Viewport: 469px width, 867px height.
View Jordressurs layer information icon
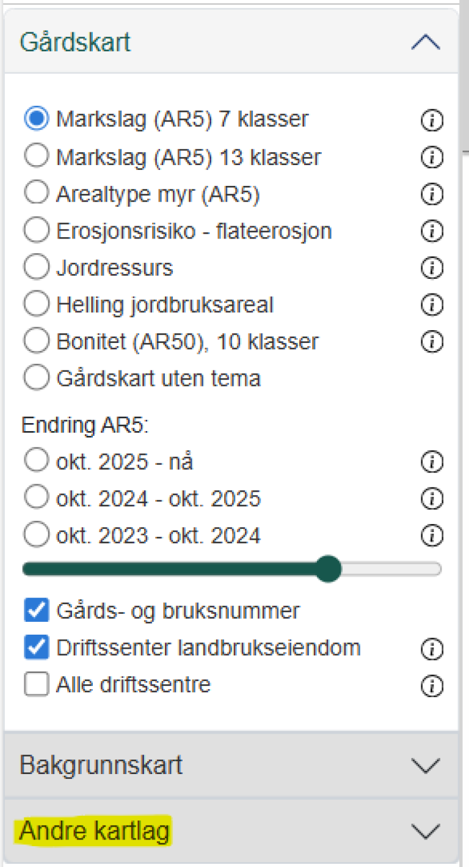click(432, 268)
